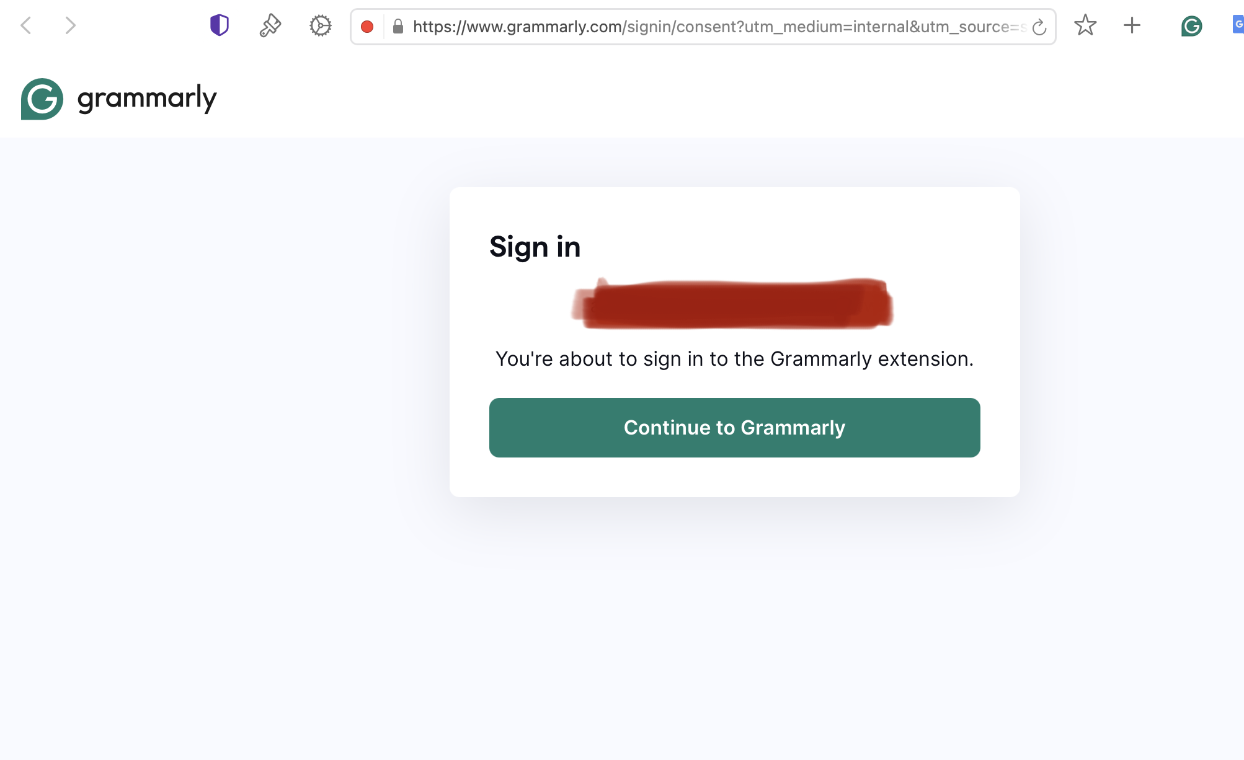The image size is (1244, 760).
Task: Click the redacted account email
Action: pos(733,304)
